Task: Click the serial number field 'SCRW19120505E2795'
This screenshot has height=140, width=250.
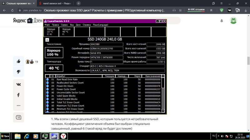Action: pos(107,49)
